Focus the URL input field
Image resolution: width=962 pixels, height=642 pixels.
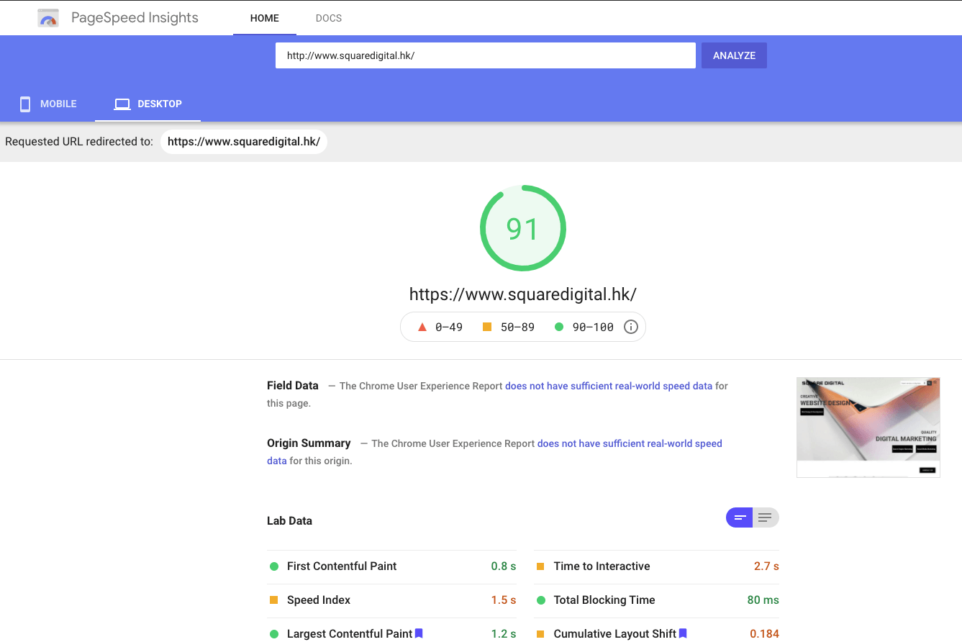[x=486, y=55]
